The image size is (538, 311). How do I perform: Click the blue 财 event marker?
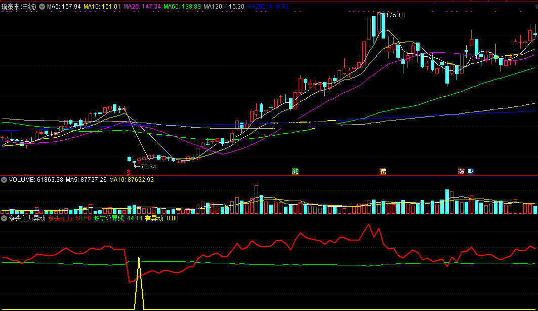click(471, 172)
